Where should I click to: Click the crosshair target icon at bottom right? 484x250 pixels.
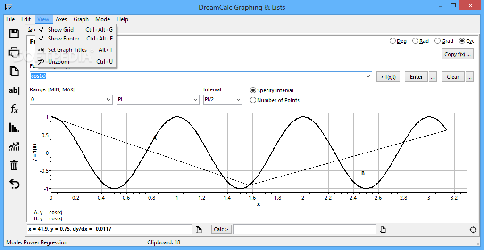(473, 230)
